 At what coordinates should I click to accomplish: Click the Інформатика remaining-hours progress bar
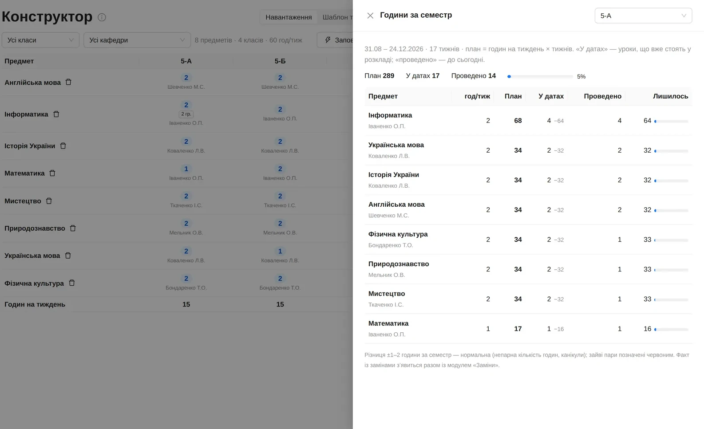pos(671,121)
